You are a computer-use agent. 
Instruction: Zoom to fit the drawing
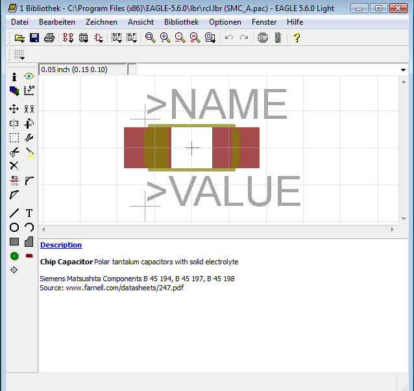click(151, 38)
